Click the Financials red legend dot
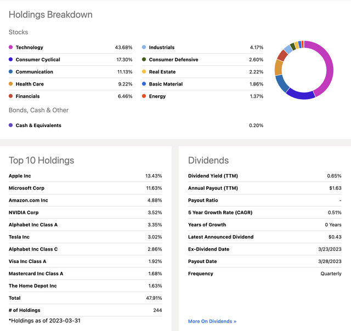 pyautogui.click(x=10, y=96)
